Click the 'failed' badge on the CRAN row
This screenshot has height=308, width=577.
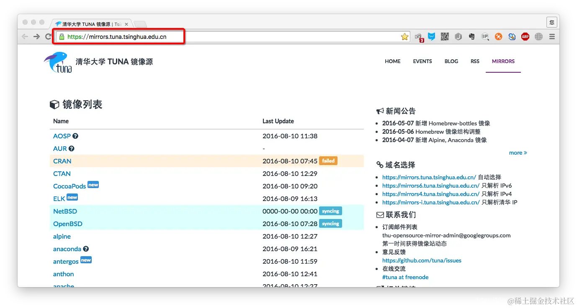(328, 160)
